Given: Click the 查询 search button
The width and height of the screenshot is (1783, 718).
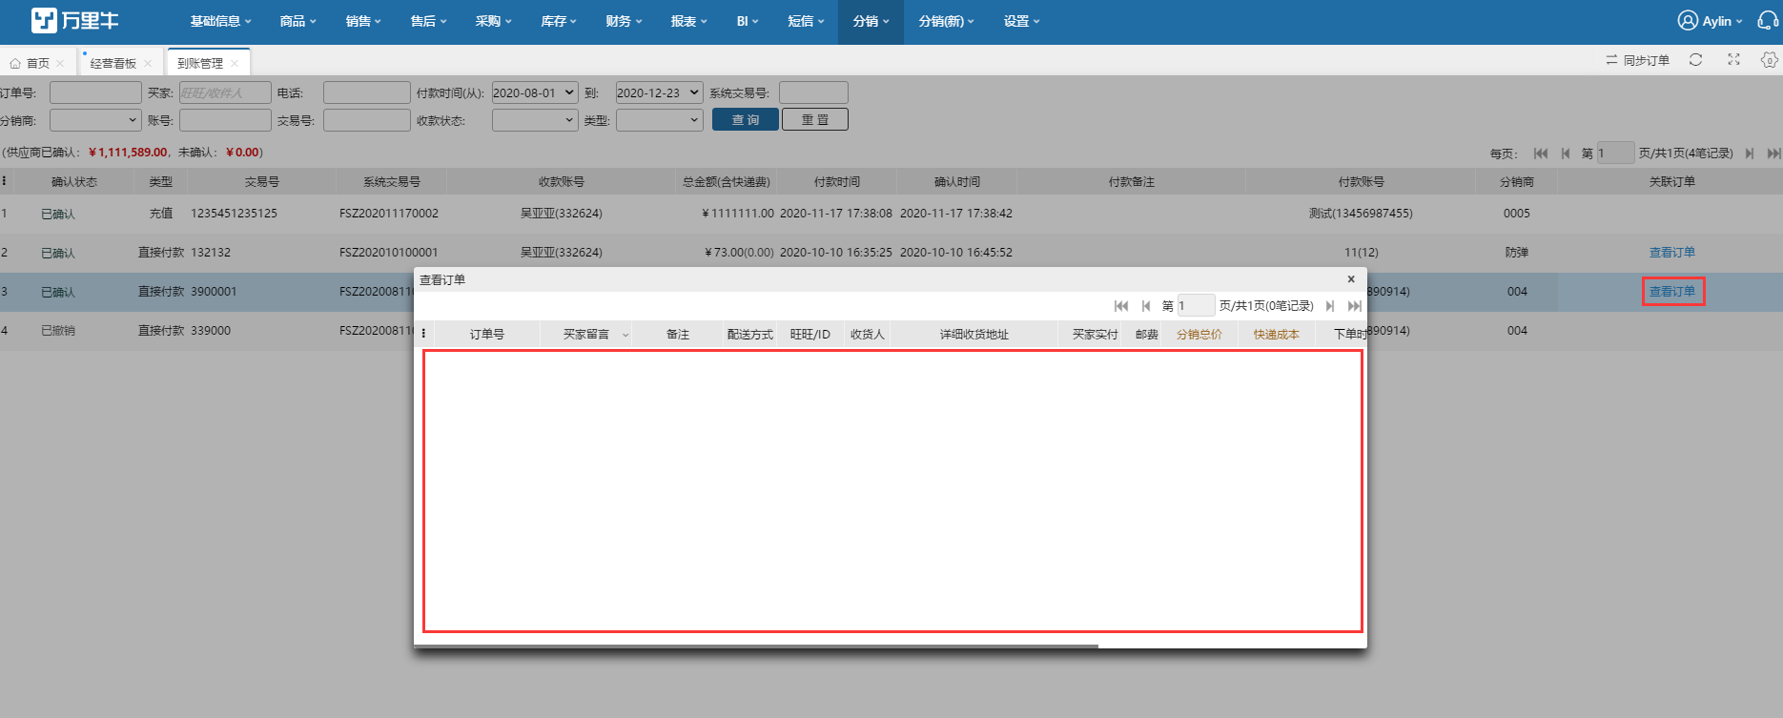Looking at the screenshot, I should [x=746, y=119].
